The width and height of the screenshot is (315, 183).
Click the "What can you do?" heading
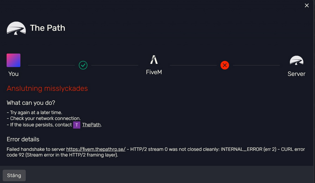31,103
